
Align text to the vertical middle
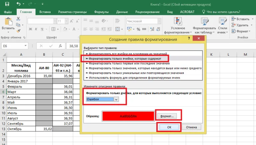[91, 21]
